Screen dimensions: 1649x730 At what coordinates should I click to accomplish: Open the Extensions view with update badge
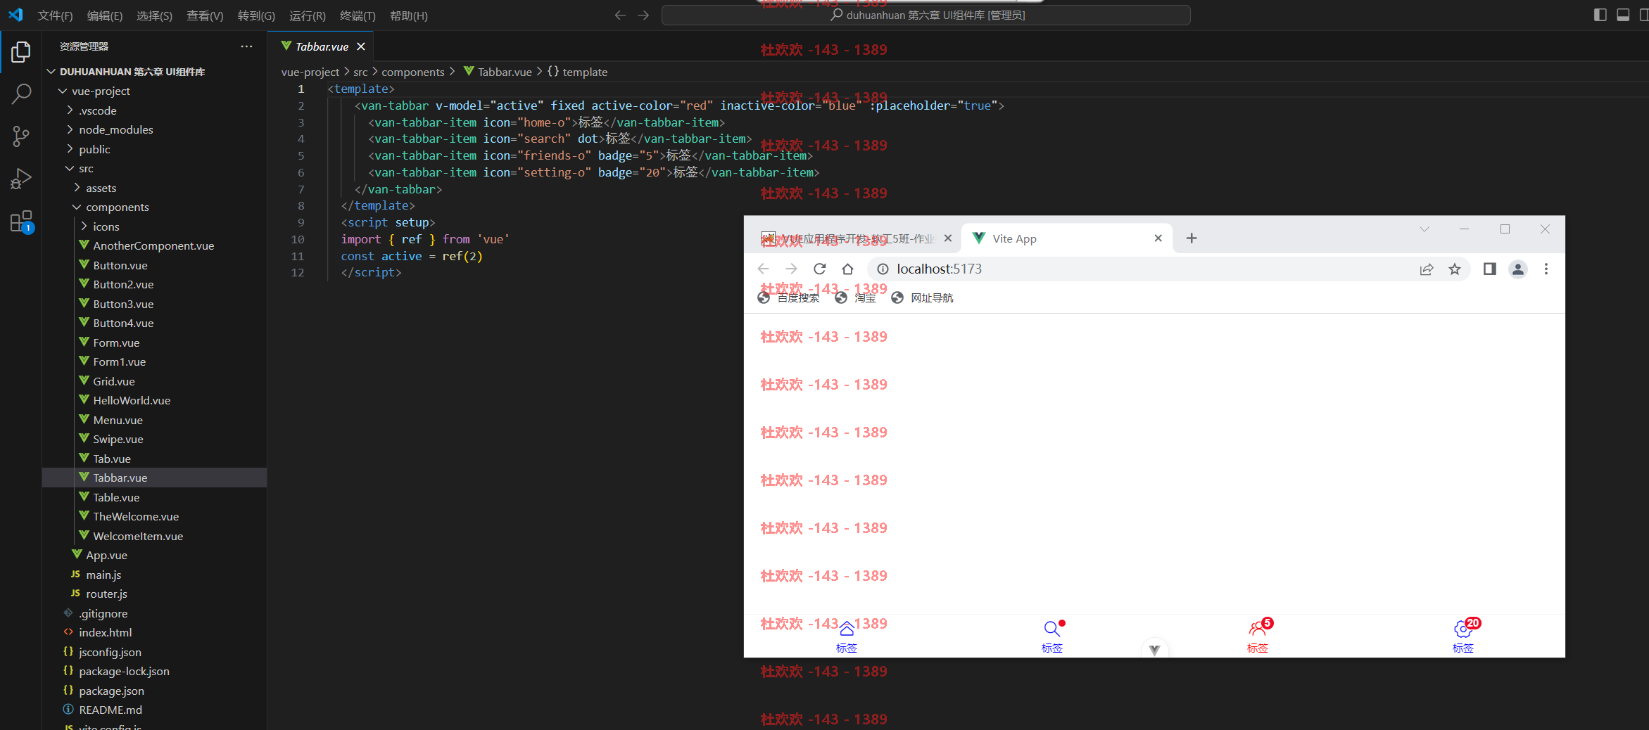(x=21, y=222)
